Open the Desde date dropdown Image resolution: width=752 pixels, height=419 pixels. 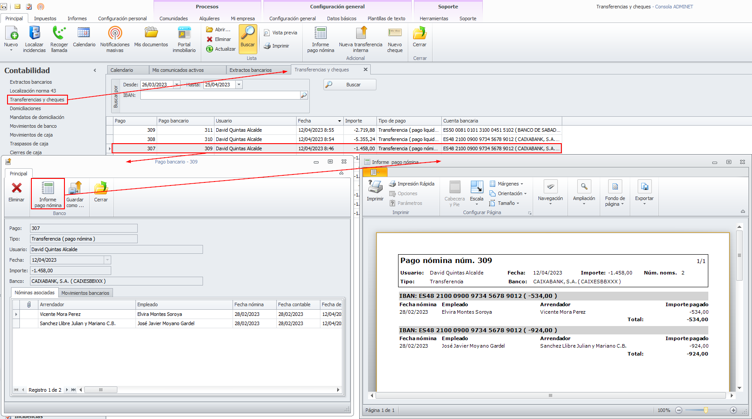pyautogui.click(x=177, y=85)
